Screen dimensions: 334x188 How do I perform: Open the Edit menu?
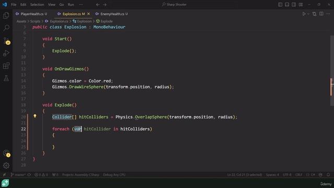click(x=23, y=5)
